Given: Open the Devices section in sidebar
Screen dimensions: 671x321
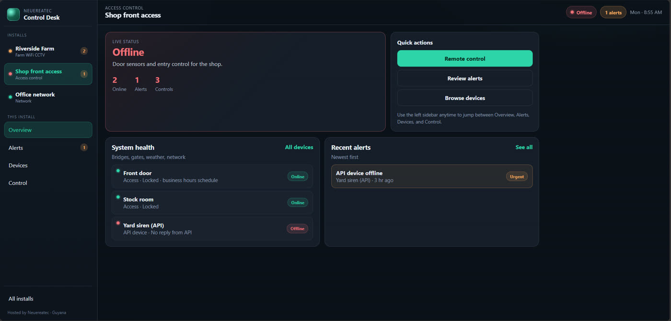Looking at the screenshot, I should coord(48,165).
